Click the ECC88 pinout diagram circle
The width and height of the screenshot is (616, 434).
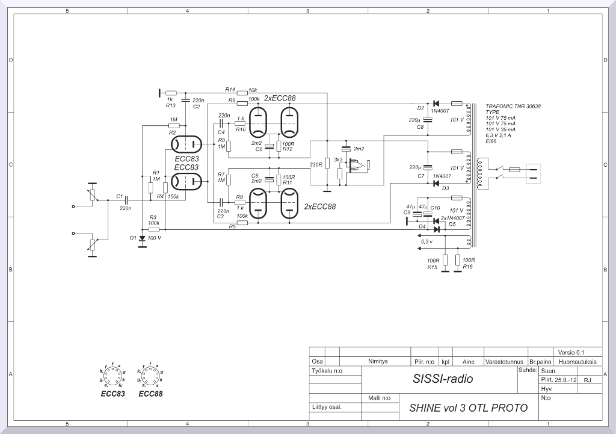coord(150,377)
